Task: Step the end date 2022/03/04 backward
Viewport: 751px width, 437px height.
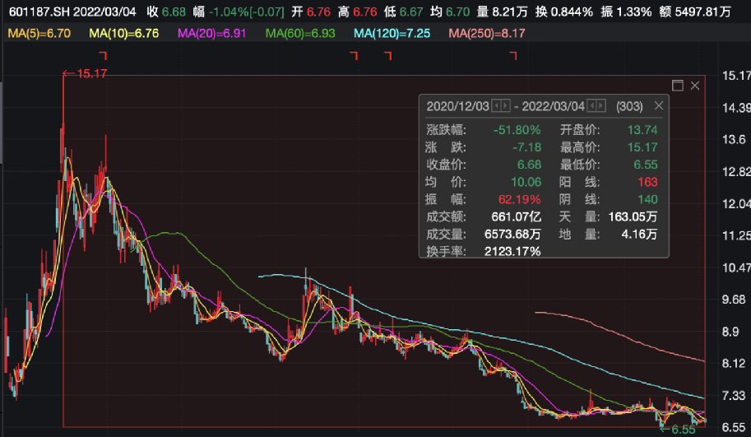Action: tap(593, 106)
